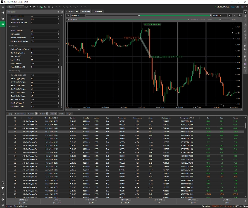Screen dimensions: 248x208
Task: Select the cursor pointer tool atop right toolbar
Action: [245, 12]
